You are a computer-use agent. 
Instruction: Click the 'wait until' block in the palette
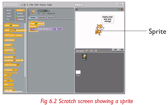point(10,90)
